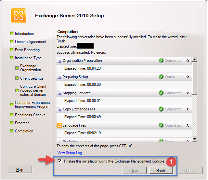Click the Installation Type step label
Viewport: 208px width, 180px height.
click(x=28, y=58)
